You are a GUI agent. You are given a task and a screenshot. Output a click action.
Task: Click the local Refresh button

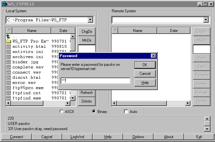pos(87,93)
